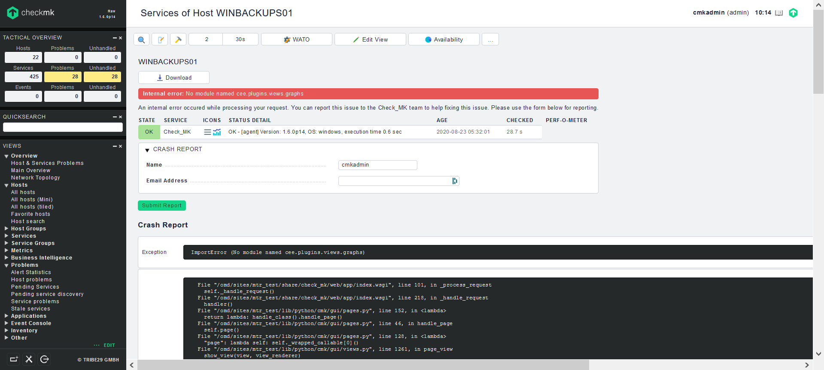Image resolution: width=824 pixels, height=370 pixels.
Task: Click the logout icon at sidebar bottom
Action: (x=44, y=359)
